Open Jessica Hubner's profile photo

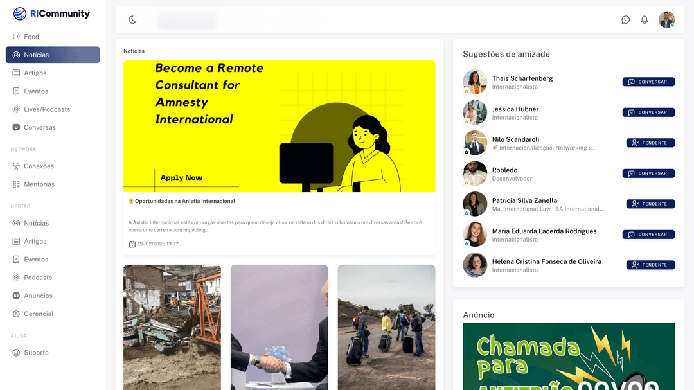475,112
